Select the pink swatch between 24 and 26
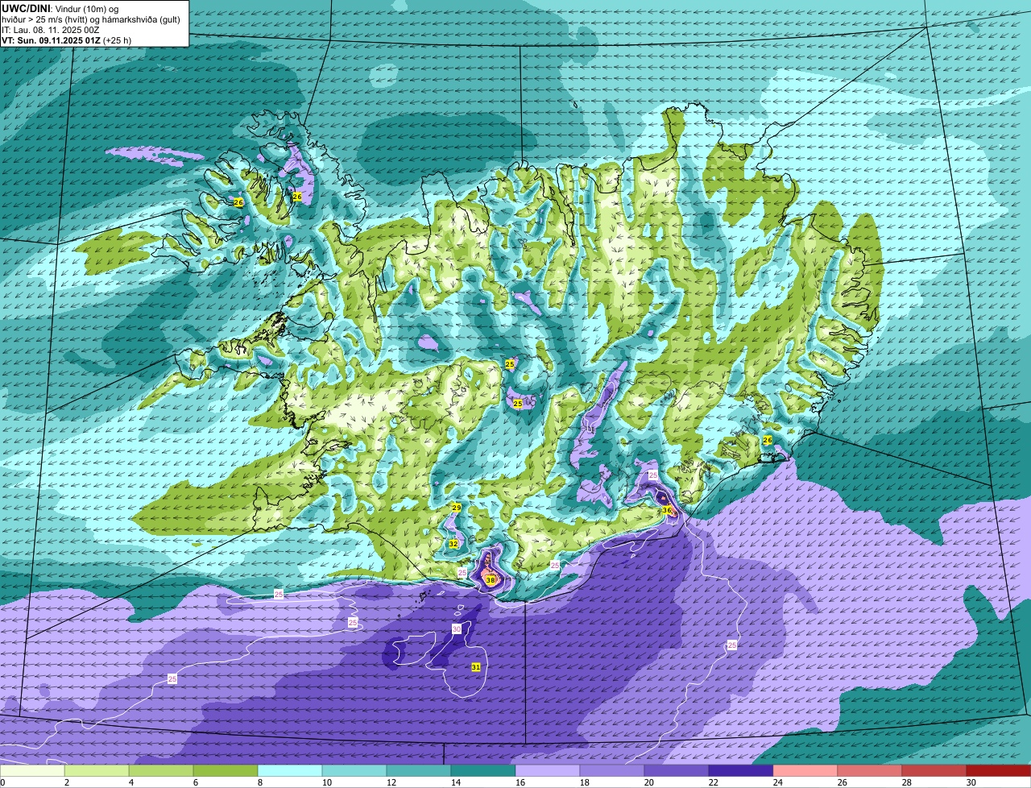1031x788 pixels. pos(805,771)
